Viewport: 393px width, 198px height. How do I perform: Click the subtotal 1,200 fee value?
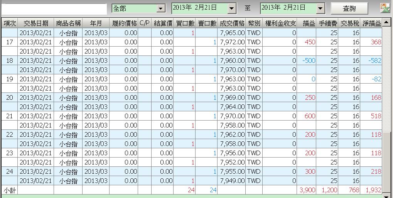[x=329, y=190]
